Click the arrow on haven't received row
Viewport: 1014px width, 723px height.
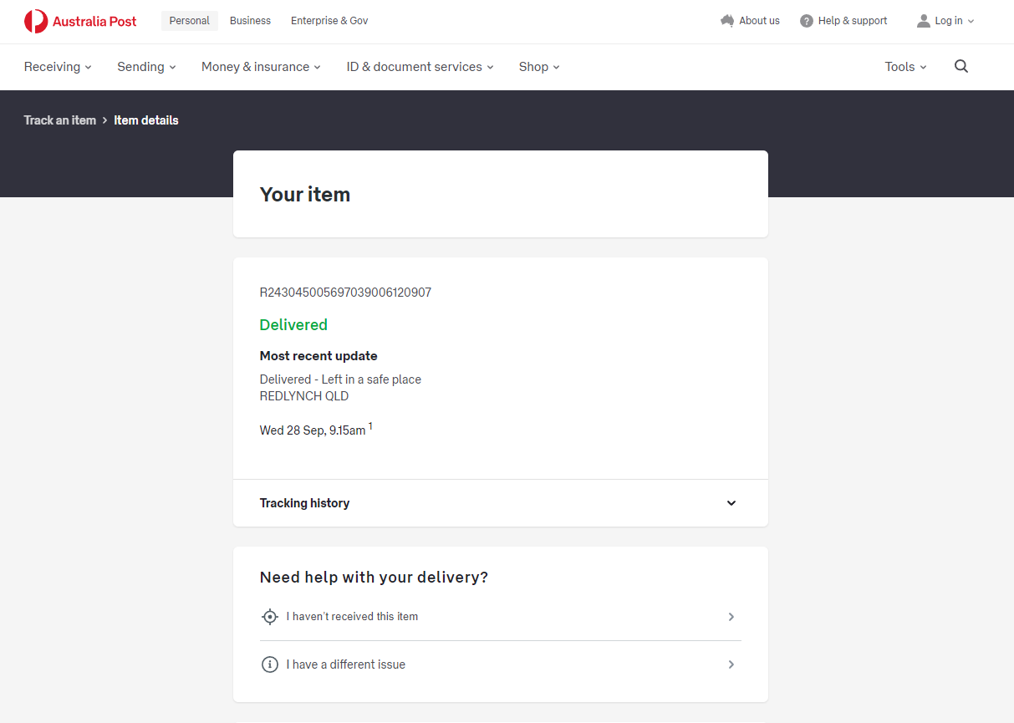[731, 617]
